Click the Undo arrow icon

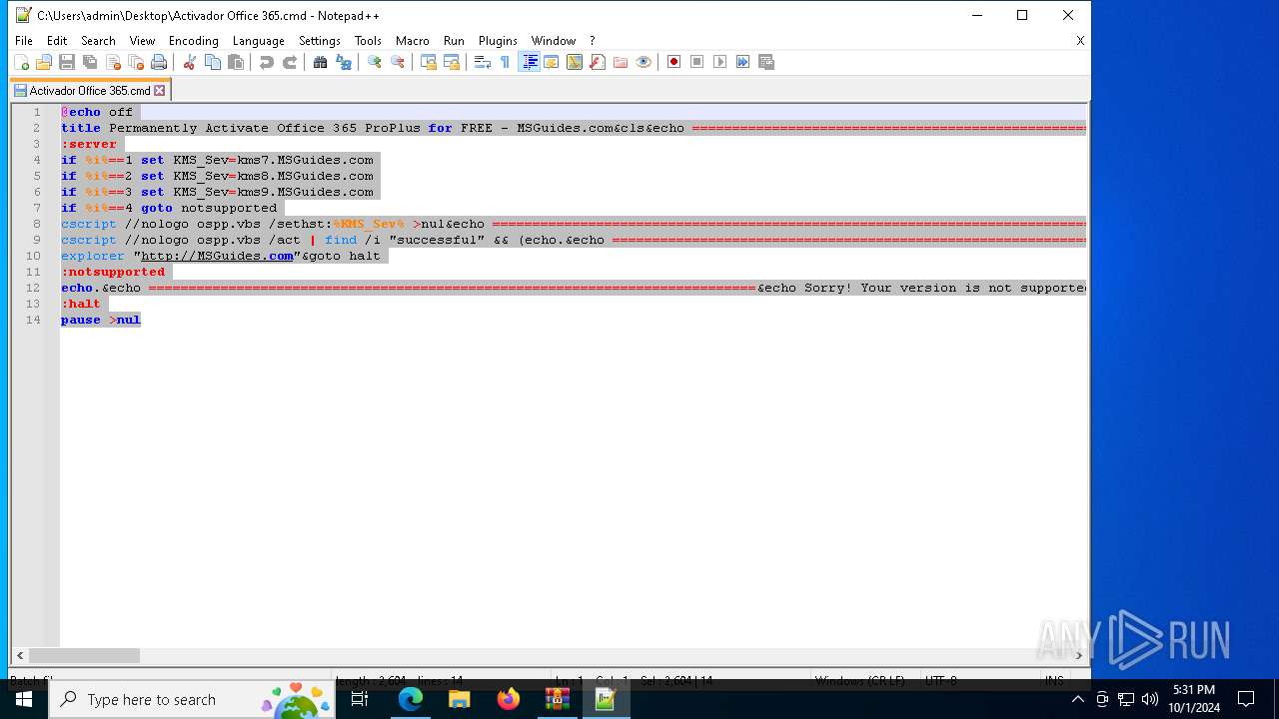[267, 62]
